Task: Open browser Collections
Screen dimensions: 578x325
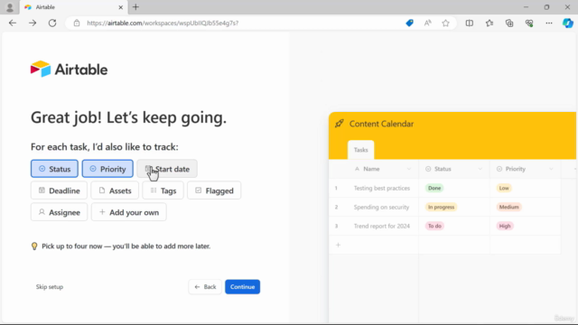Action: click(509, 23)
